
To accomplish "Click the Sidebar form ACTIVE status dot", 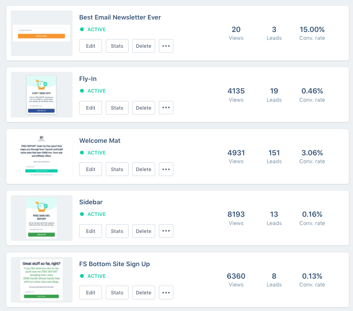I will (82, 214).
